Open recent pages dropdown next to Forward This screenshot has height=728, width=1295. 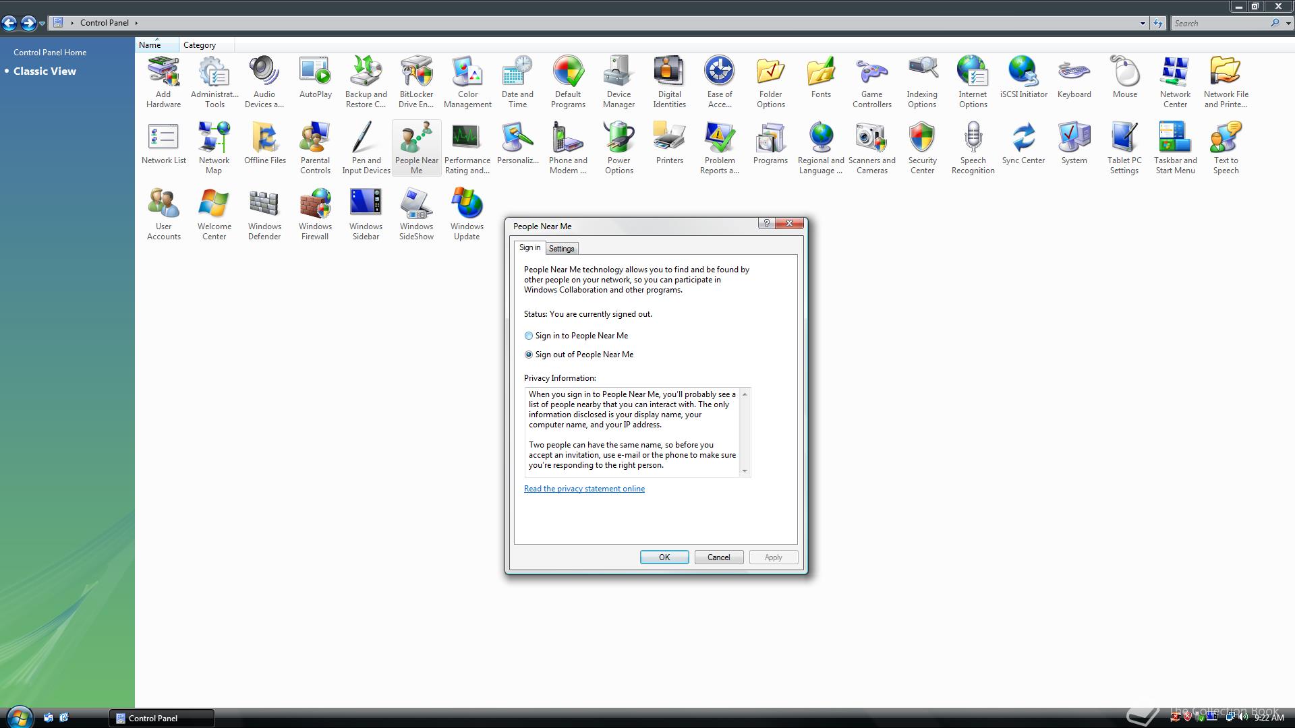pos(42,24)
